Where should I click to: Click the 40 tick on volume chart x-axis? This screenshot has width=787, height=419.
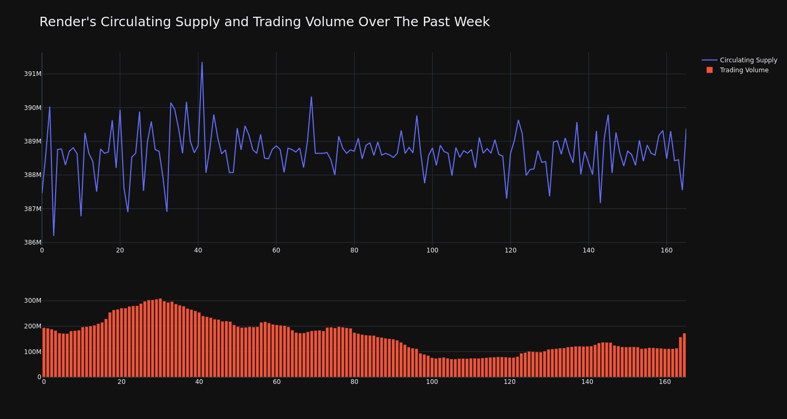point(199,382)
